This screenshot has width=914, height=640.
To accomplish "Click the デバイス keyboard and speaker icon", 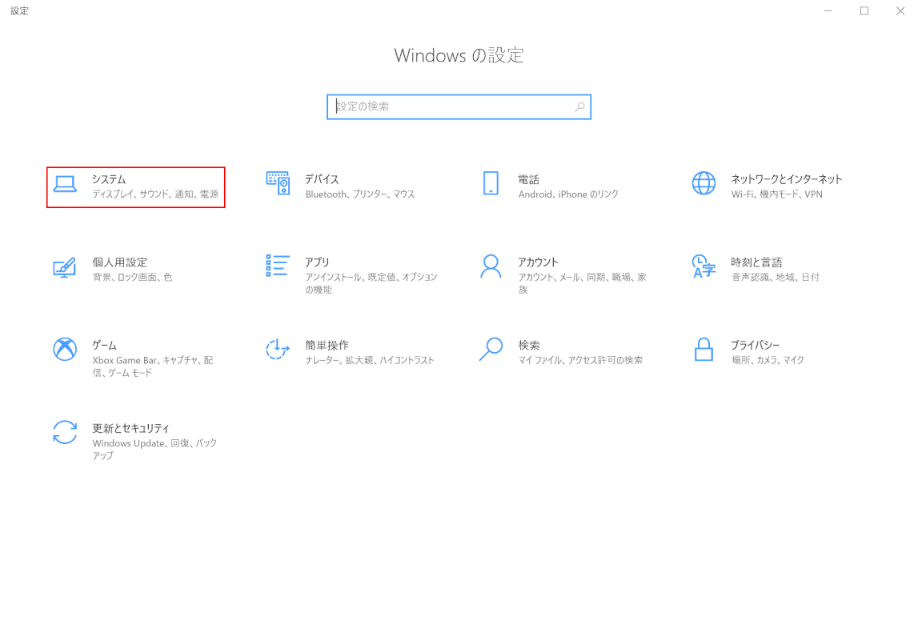I will point(278,184).
